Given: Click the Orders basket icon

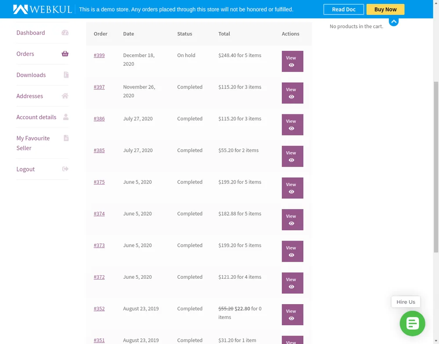Looking at the screenshot, I should (x=65, y=53).
